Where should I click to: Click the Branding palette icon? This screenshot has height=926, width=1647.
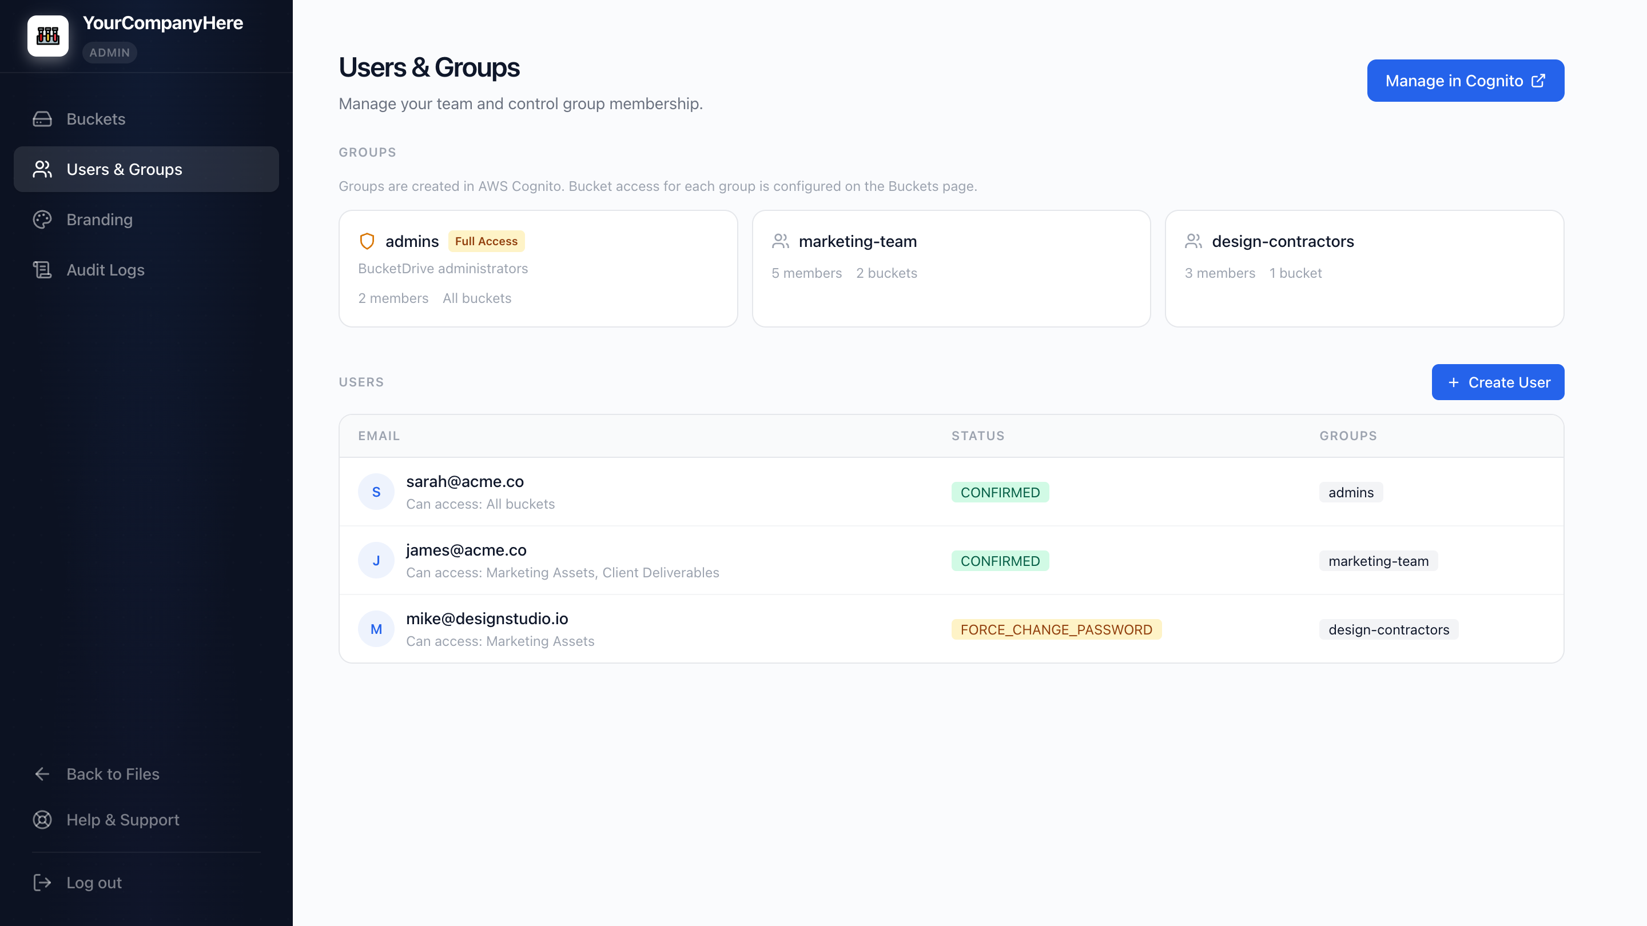click(x=42, y=219)
